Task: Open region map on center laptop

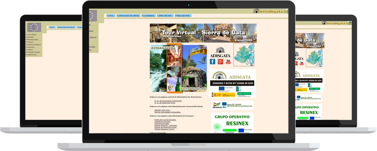Action: click(244, 55)
